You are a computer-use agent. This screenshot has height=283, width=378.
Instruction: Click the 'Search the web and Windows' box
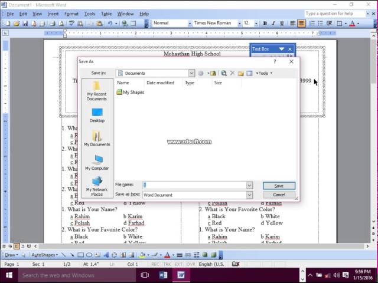click(x=77, y=275)
